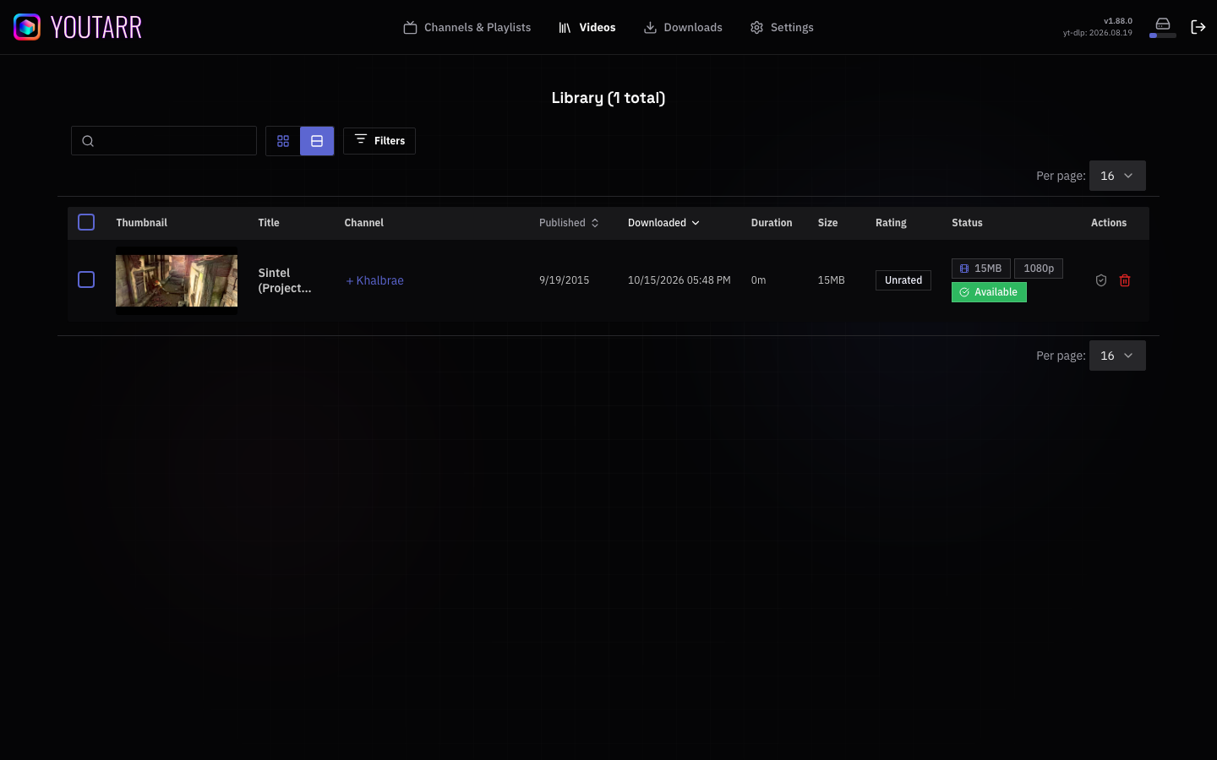Tick the select-all checkbox in header
The image size is (1217, 760).
tap(86, 222)
